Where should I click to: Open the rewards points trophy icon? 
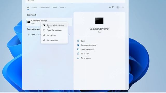click(x=113, y=7)
